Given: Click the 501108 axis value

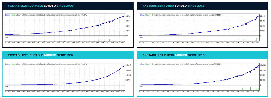Looking at the screenshot, I should pyautogui.click(x=263, y=21).
